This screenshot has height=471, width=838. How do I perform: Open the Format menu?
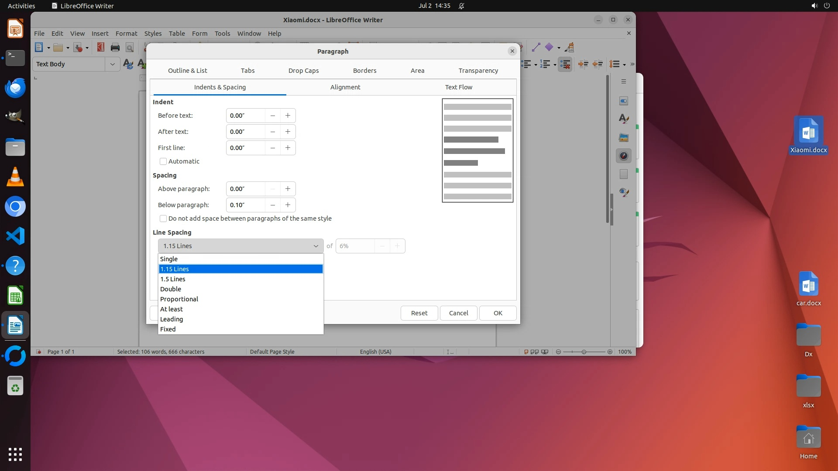126,34
